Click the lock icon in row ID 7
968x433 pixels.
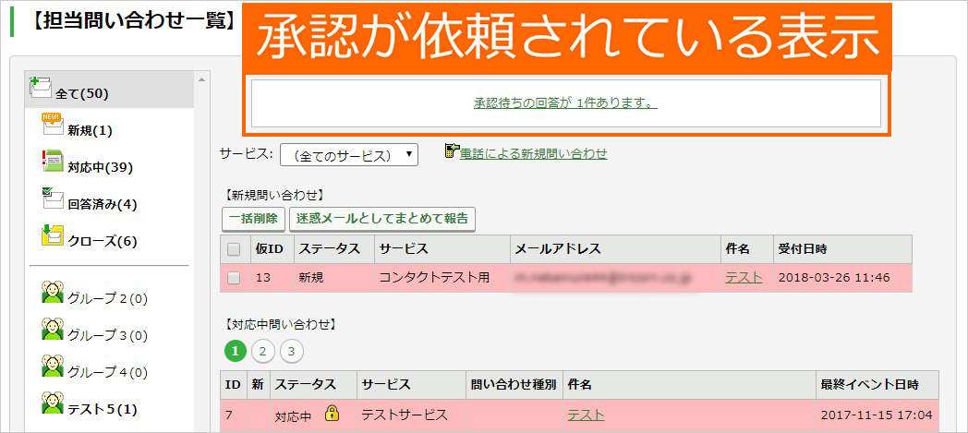[333, 414]
